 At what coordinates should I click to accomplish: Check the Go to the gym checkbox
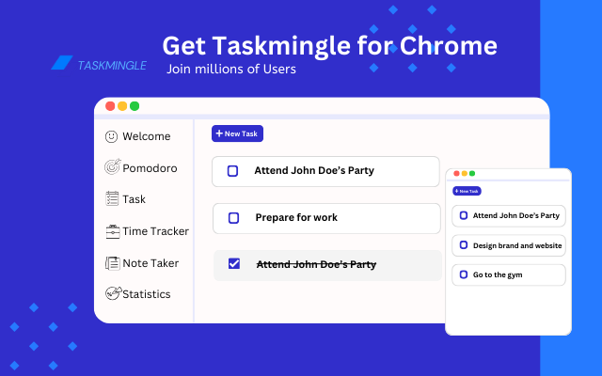[464, 274]
